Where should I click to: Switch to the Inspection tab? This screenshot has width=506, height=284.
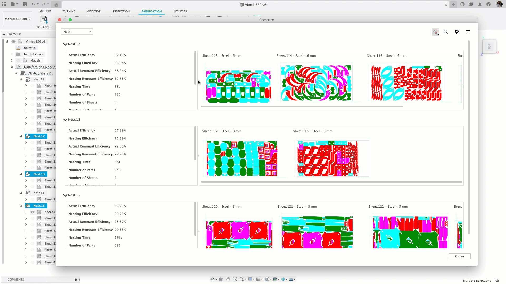121,11
